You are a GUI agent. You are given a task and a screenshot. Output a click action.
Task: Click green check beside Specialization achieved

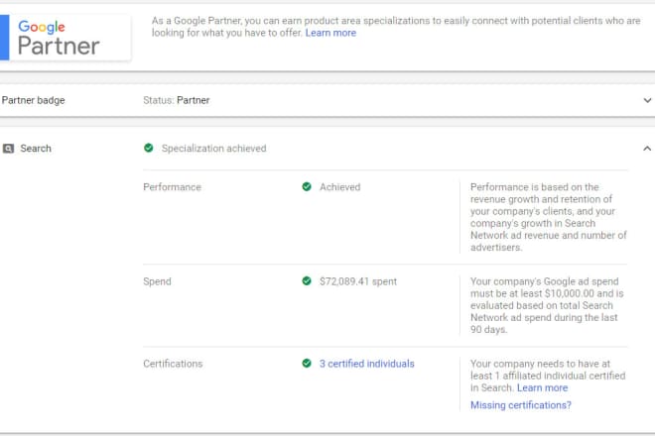(x=148, y=148)
